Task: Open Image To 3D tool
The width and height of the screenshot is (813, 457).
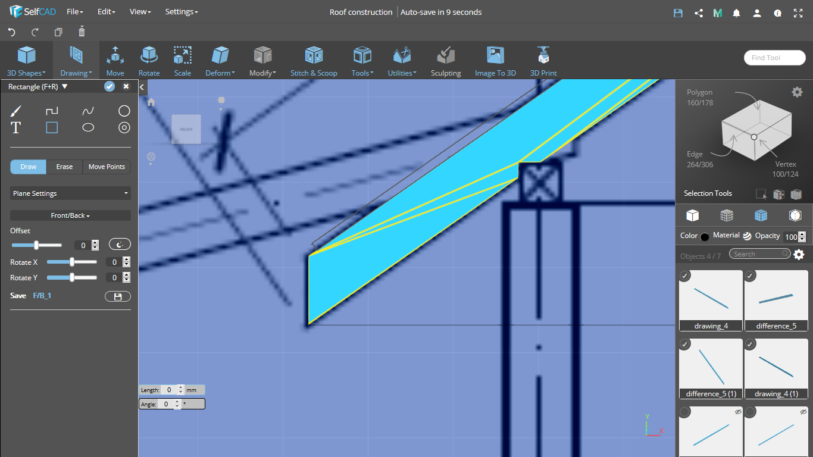Action: pos(495,61)
